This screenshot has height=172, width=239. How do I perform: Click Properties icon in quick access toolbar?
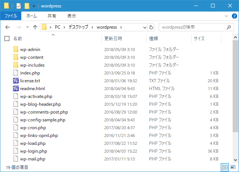click(19, 6)
